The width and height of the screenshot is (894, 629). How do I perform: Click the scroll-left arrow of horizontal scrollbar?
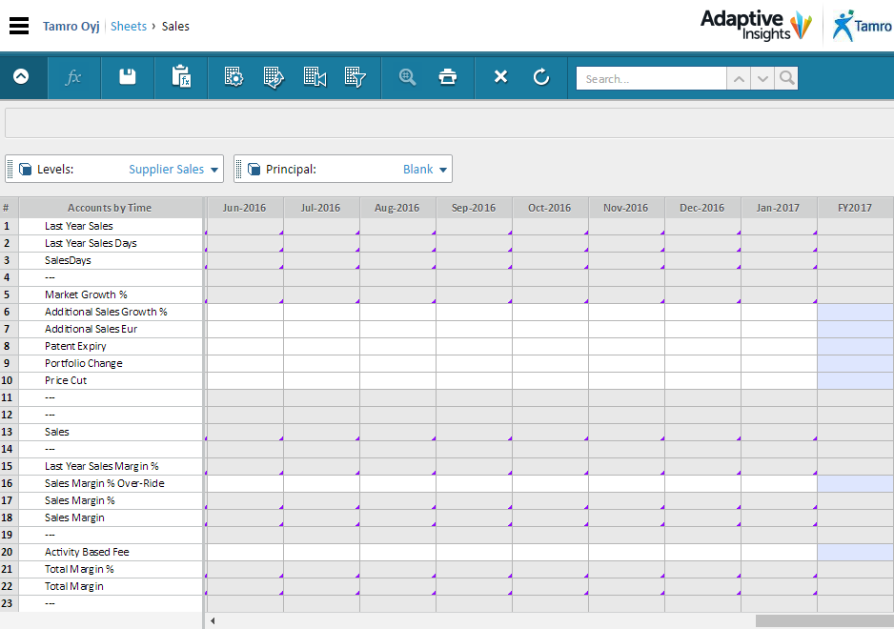[213, 621]
